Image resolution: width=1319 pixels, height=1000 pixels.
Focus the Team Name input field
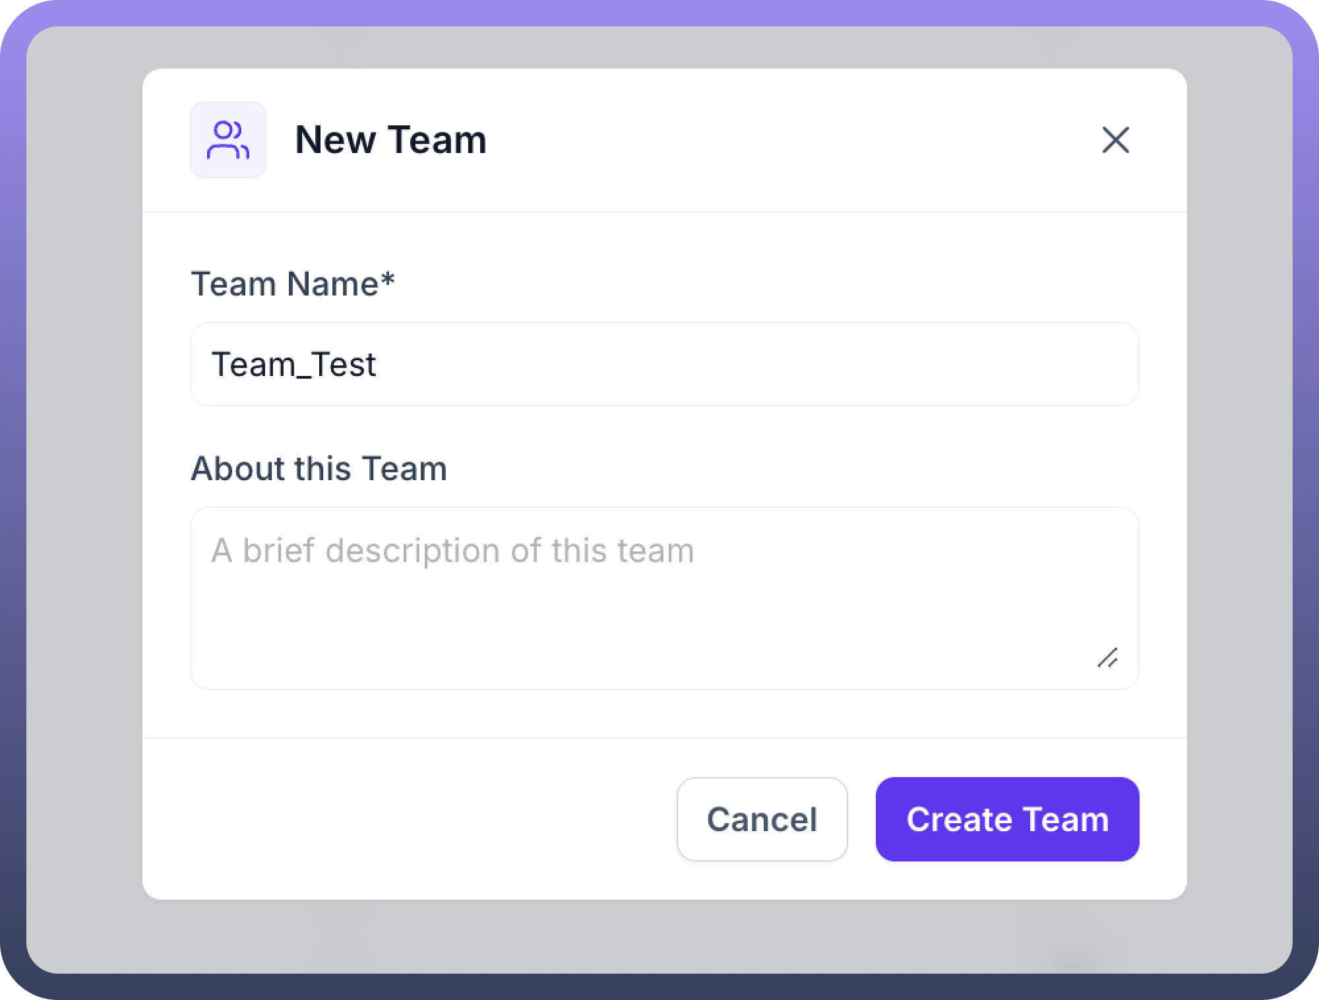(664, 364)
